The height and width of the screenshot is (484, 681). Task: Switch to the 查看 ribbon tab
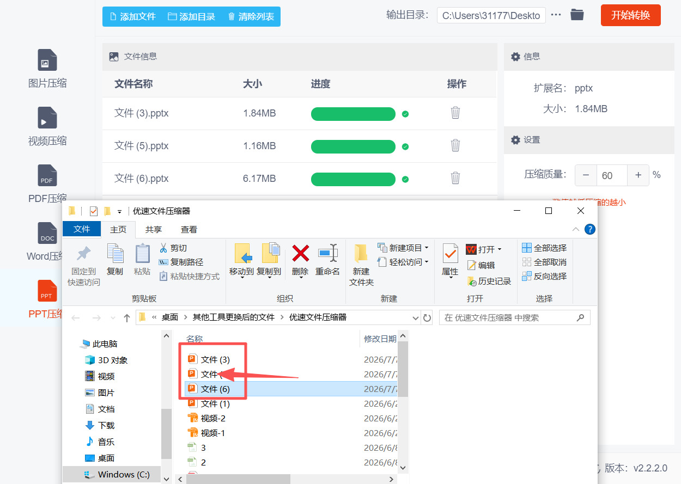pos(189,230)
